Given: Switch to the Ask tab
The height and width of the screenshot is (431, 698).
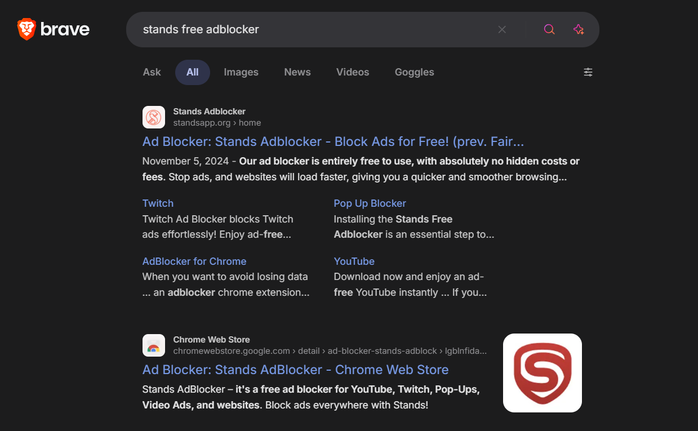Looking at the screenshot, I should tap(152, 72).
